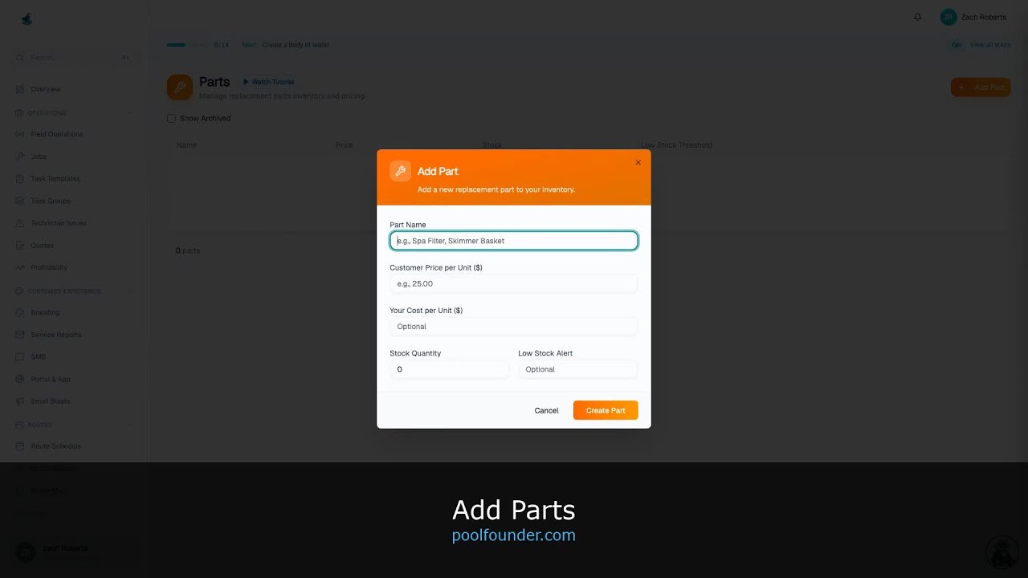This screenshot has width=1028, height=578.
Task: Click the sidebar Search box
Action: click(74, 58)
